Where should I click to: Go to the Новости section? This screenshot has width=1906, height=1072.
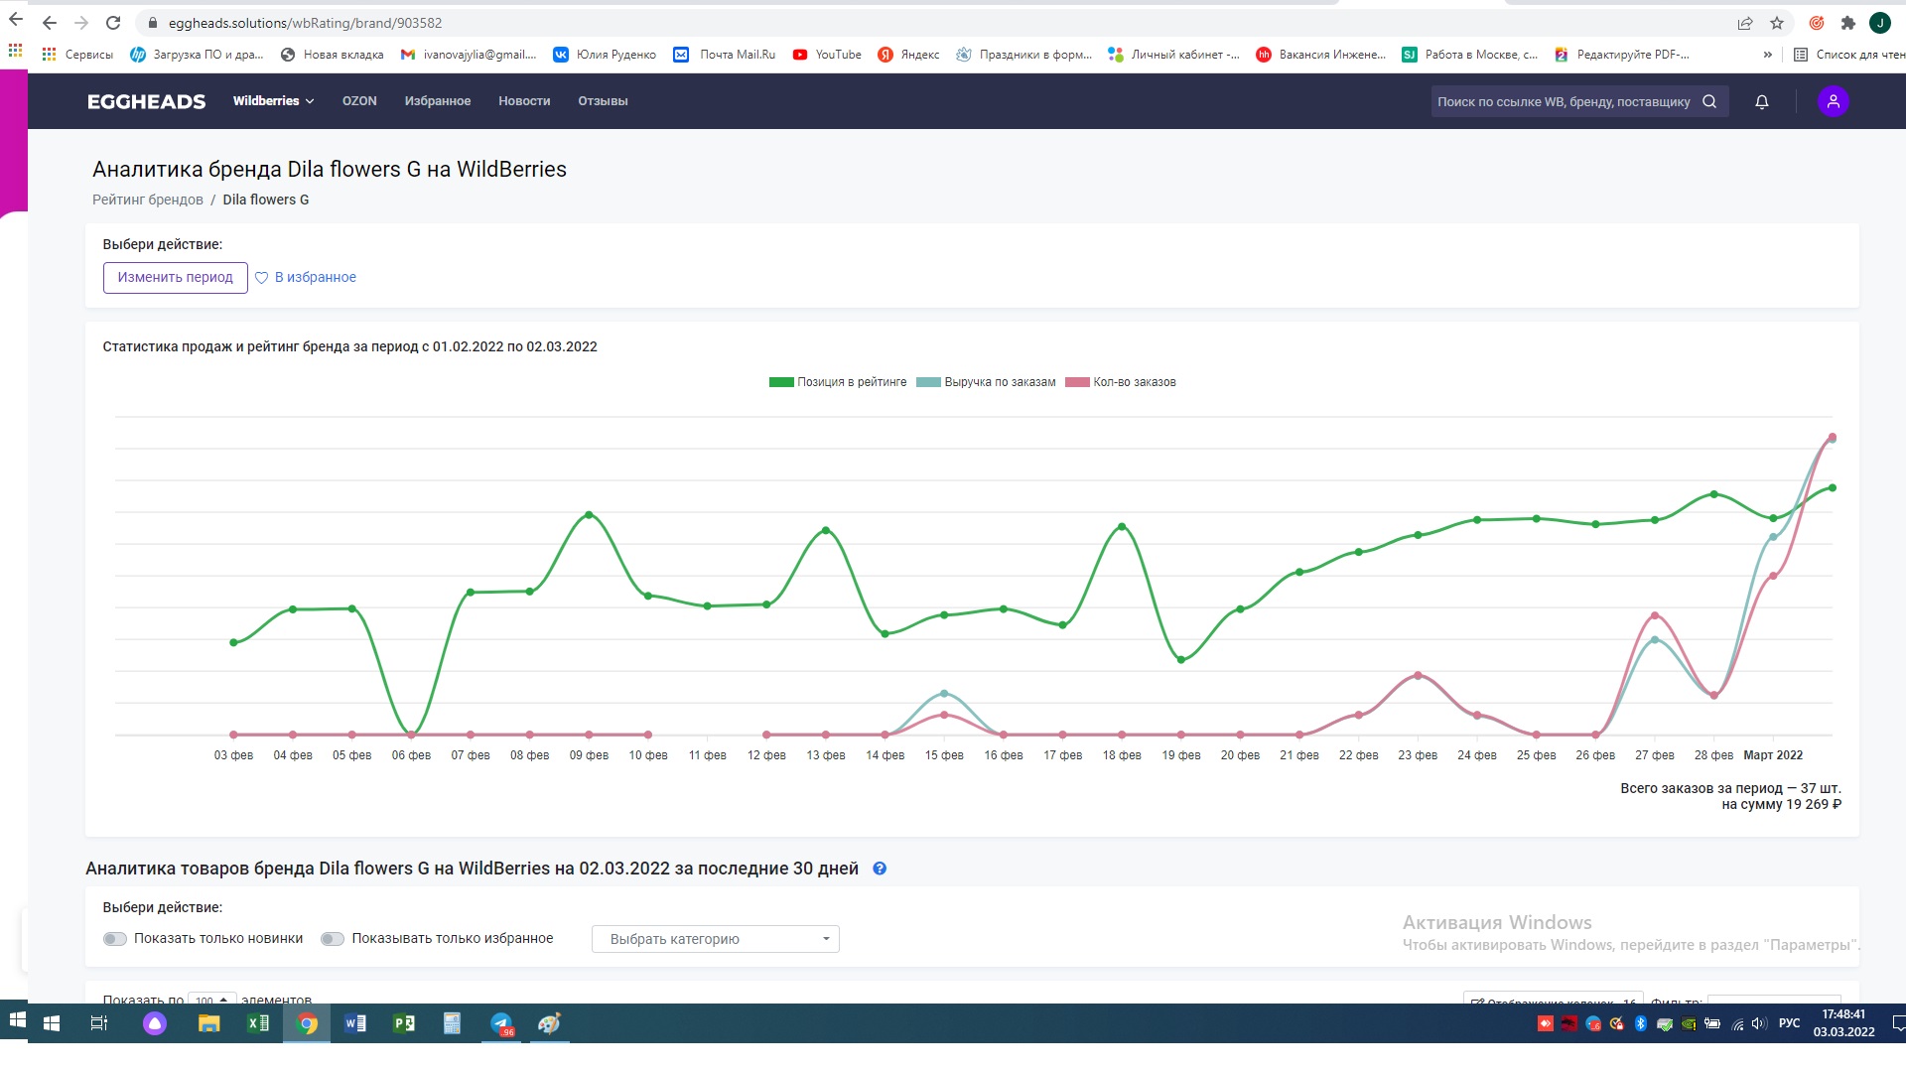coord(524,101)
